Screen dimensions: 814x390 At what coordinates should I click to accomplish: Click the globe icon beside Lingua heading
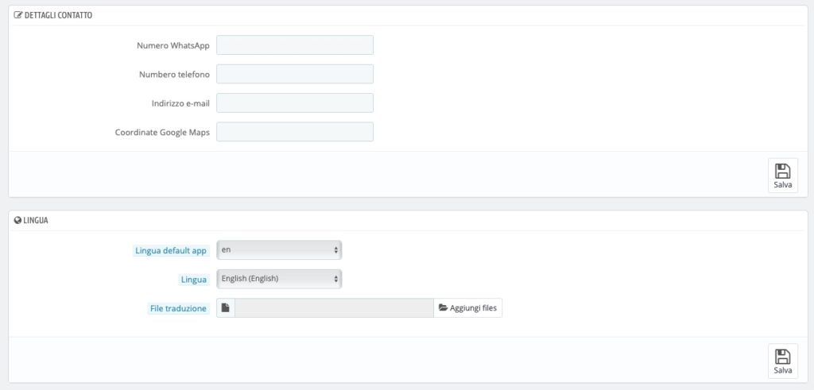tap(17, 220)
